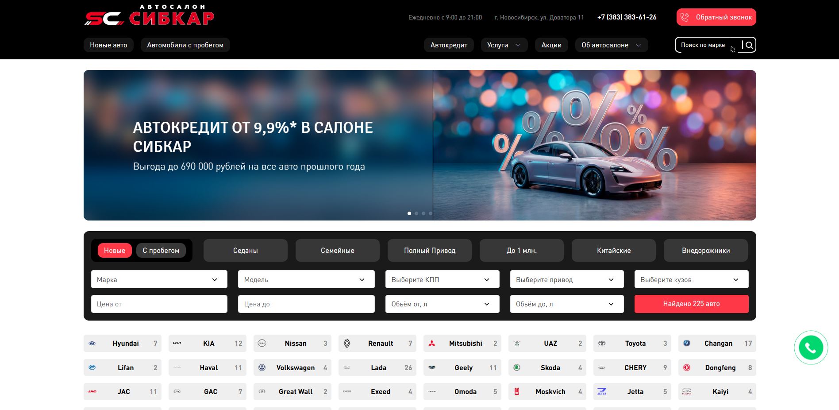Click the Changan brand logo icon

[687, 343]
